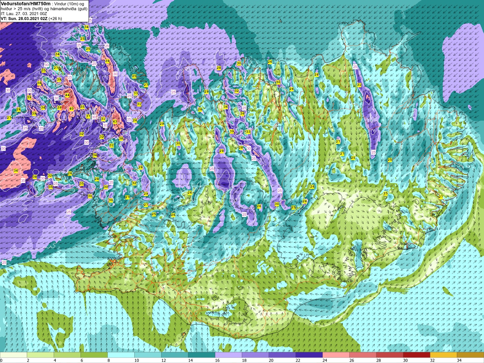Click the number '6' on the legend scale
Screen dimensions: 484x363
[x=82, y=360]
